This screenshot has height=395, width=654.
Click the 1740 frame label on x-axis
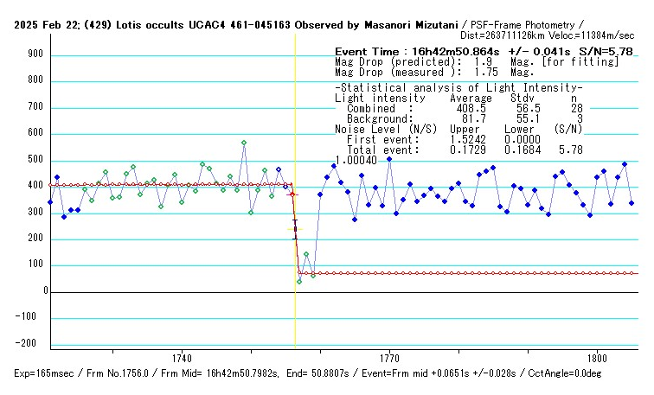182,357
